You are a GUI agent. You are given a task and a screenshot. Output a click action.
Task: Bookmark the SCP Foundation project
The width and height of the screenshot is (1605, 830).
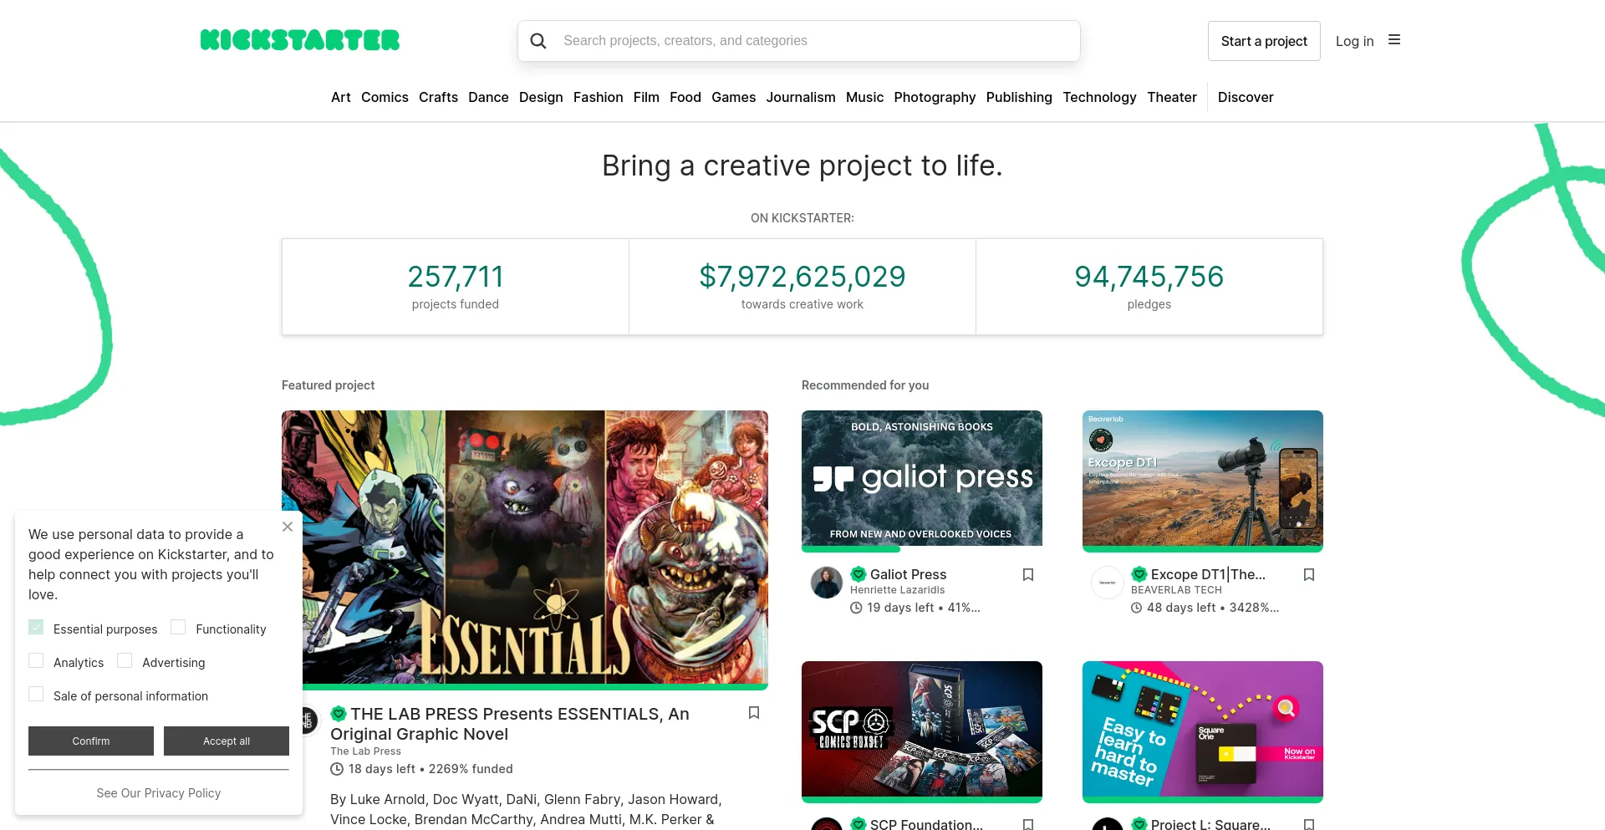(1028, 824)
